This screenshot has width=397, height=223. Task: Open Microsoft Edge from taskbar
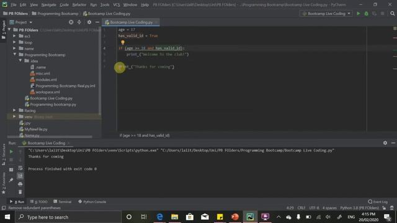coord(159,217)
